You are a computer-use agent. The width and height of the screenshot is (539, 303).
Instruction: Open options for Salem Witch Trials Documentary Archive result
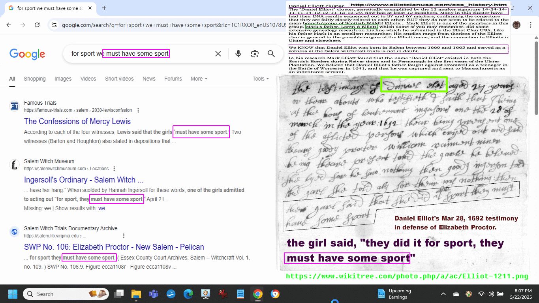pos(124,236)
